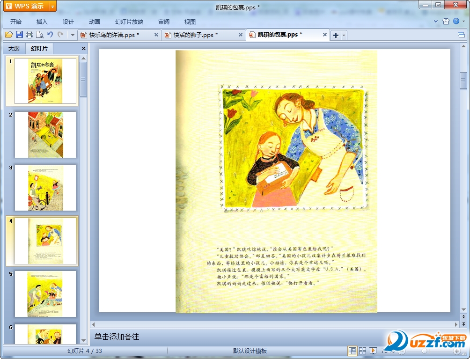This screenshot has height=359, width=470.
Task: Click the Redo arrow icon
Action: 60,35
